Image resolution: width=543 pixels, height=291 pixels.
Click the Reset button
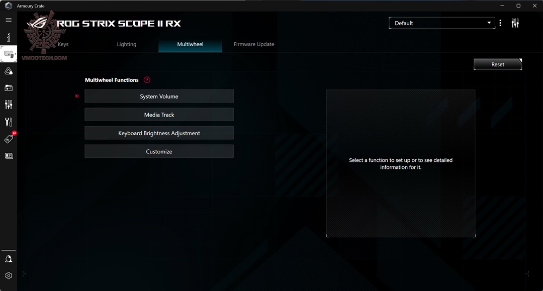[x=498, y=64]
